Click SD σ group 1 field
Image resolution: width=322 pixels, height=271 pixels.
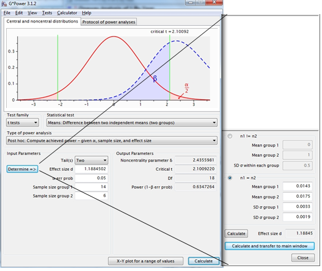click(x=298, y=207)
